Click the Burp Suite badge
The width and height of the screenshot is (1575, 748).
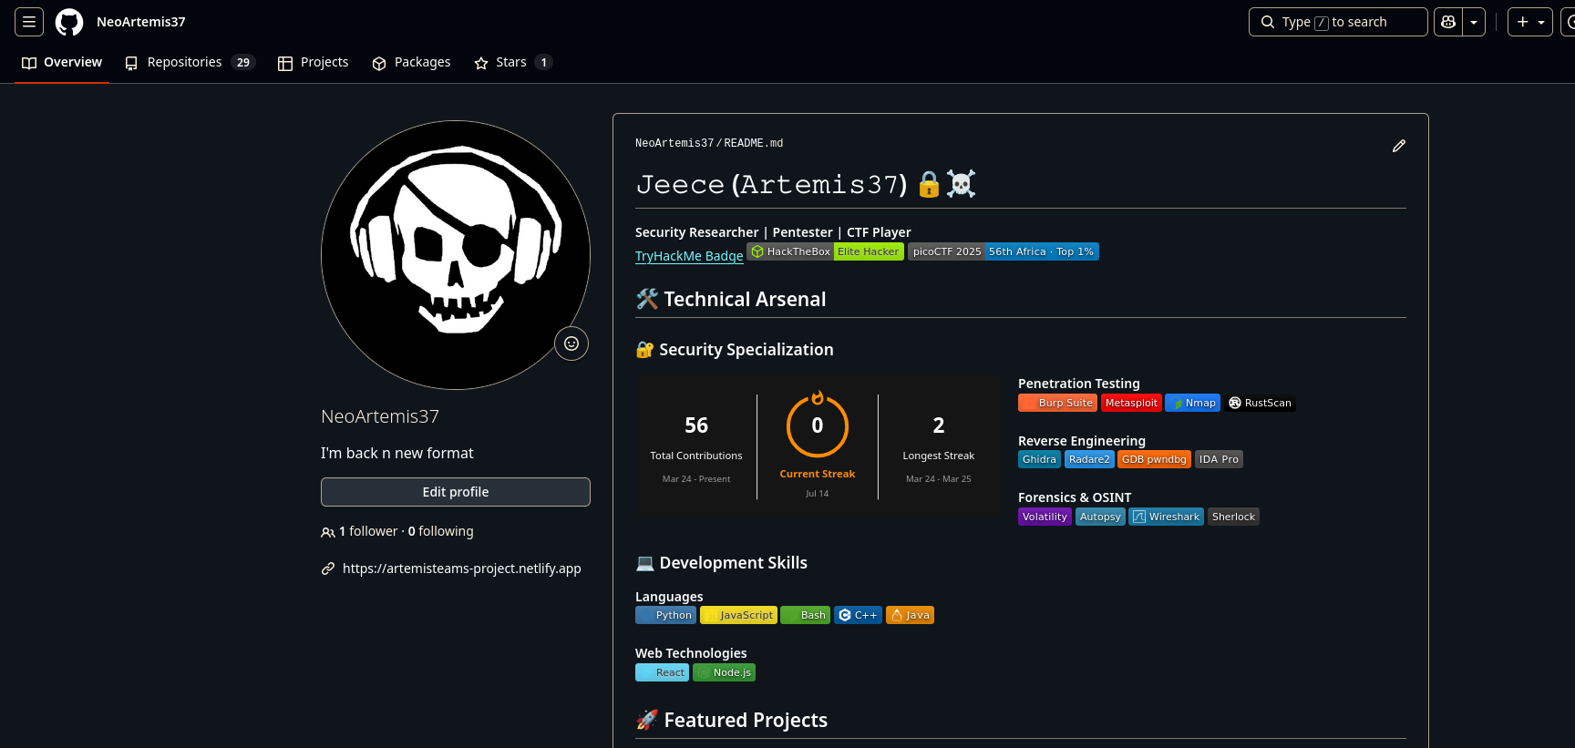[x=1057, y=403]
